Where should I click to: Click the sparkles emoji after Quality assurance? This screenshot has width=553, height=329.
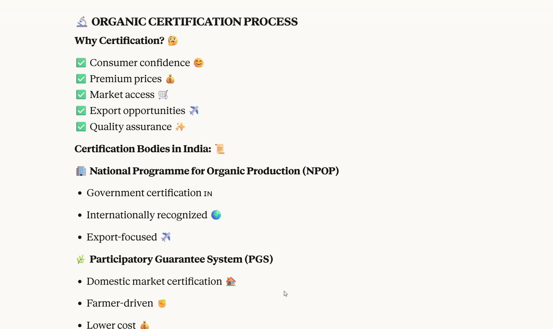click(180, 127)
